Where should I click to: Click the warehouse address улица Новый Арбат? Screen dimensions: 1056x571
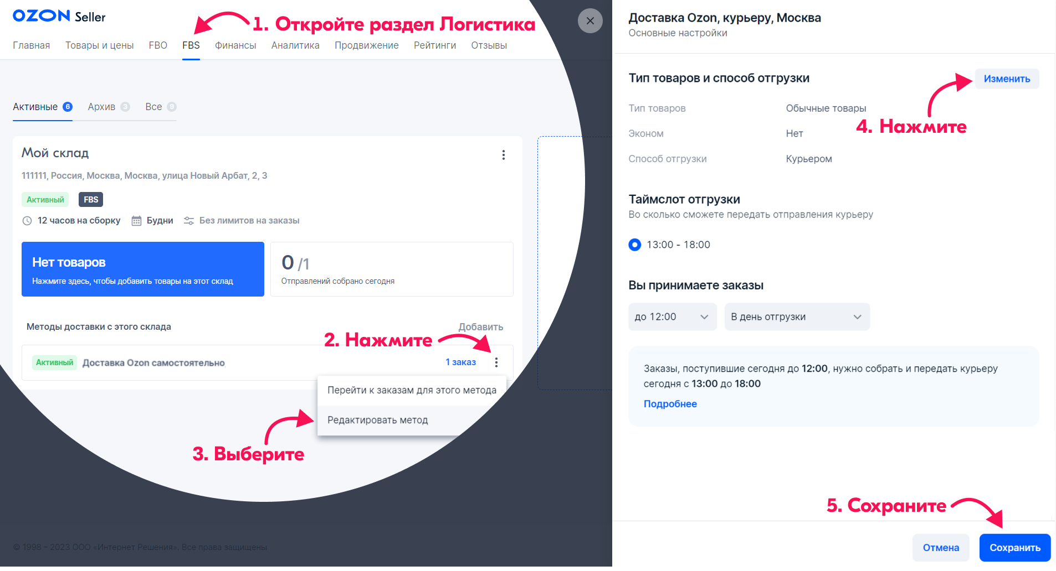[x=145, y=175]
